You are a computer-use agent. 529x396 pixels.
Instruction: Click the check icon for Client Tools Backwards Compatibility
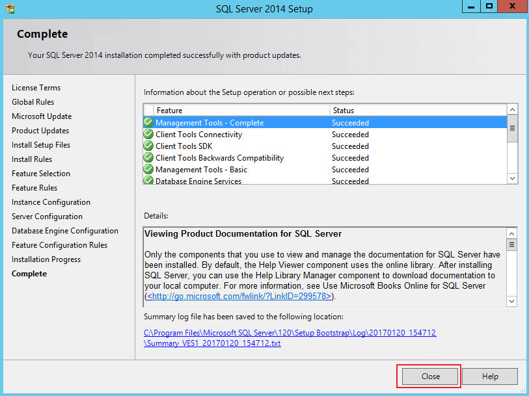coord(148,157)
